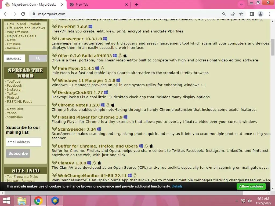Click the site lock icon in address bar
Viewport: 275px width, 206px height.
[34, 14]
